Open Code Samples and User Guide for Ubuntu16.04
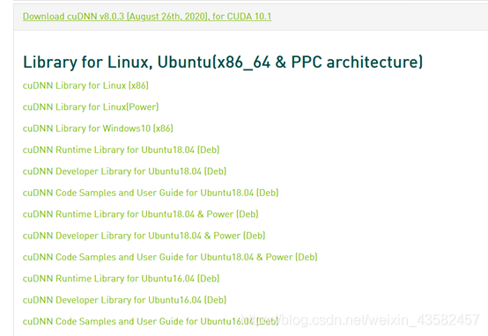Viewport: 488px width, 336px height. [151, 321]
